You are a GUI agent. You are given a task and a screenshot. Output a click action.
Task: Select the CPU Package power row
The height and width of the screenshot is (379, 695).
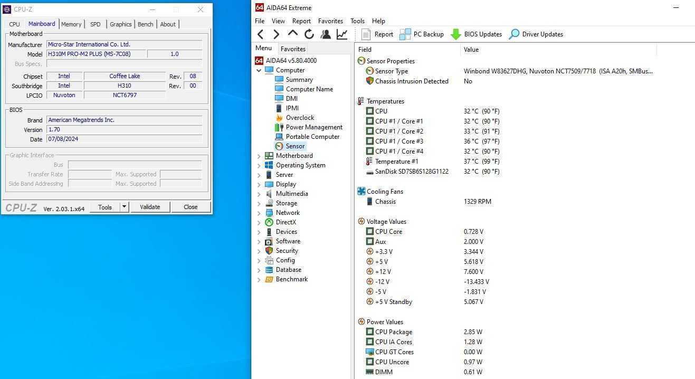click(x=507, y=332)
